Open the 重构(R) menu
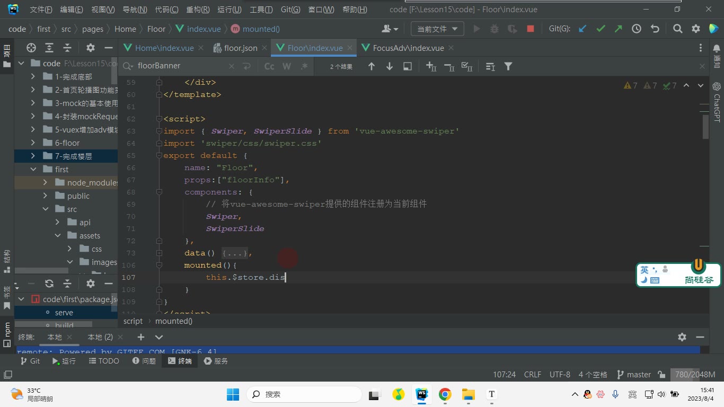This screenshot has width=724, height=407. (198, 10)
